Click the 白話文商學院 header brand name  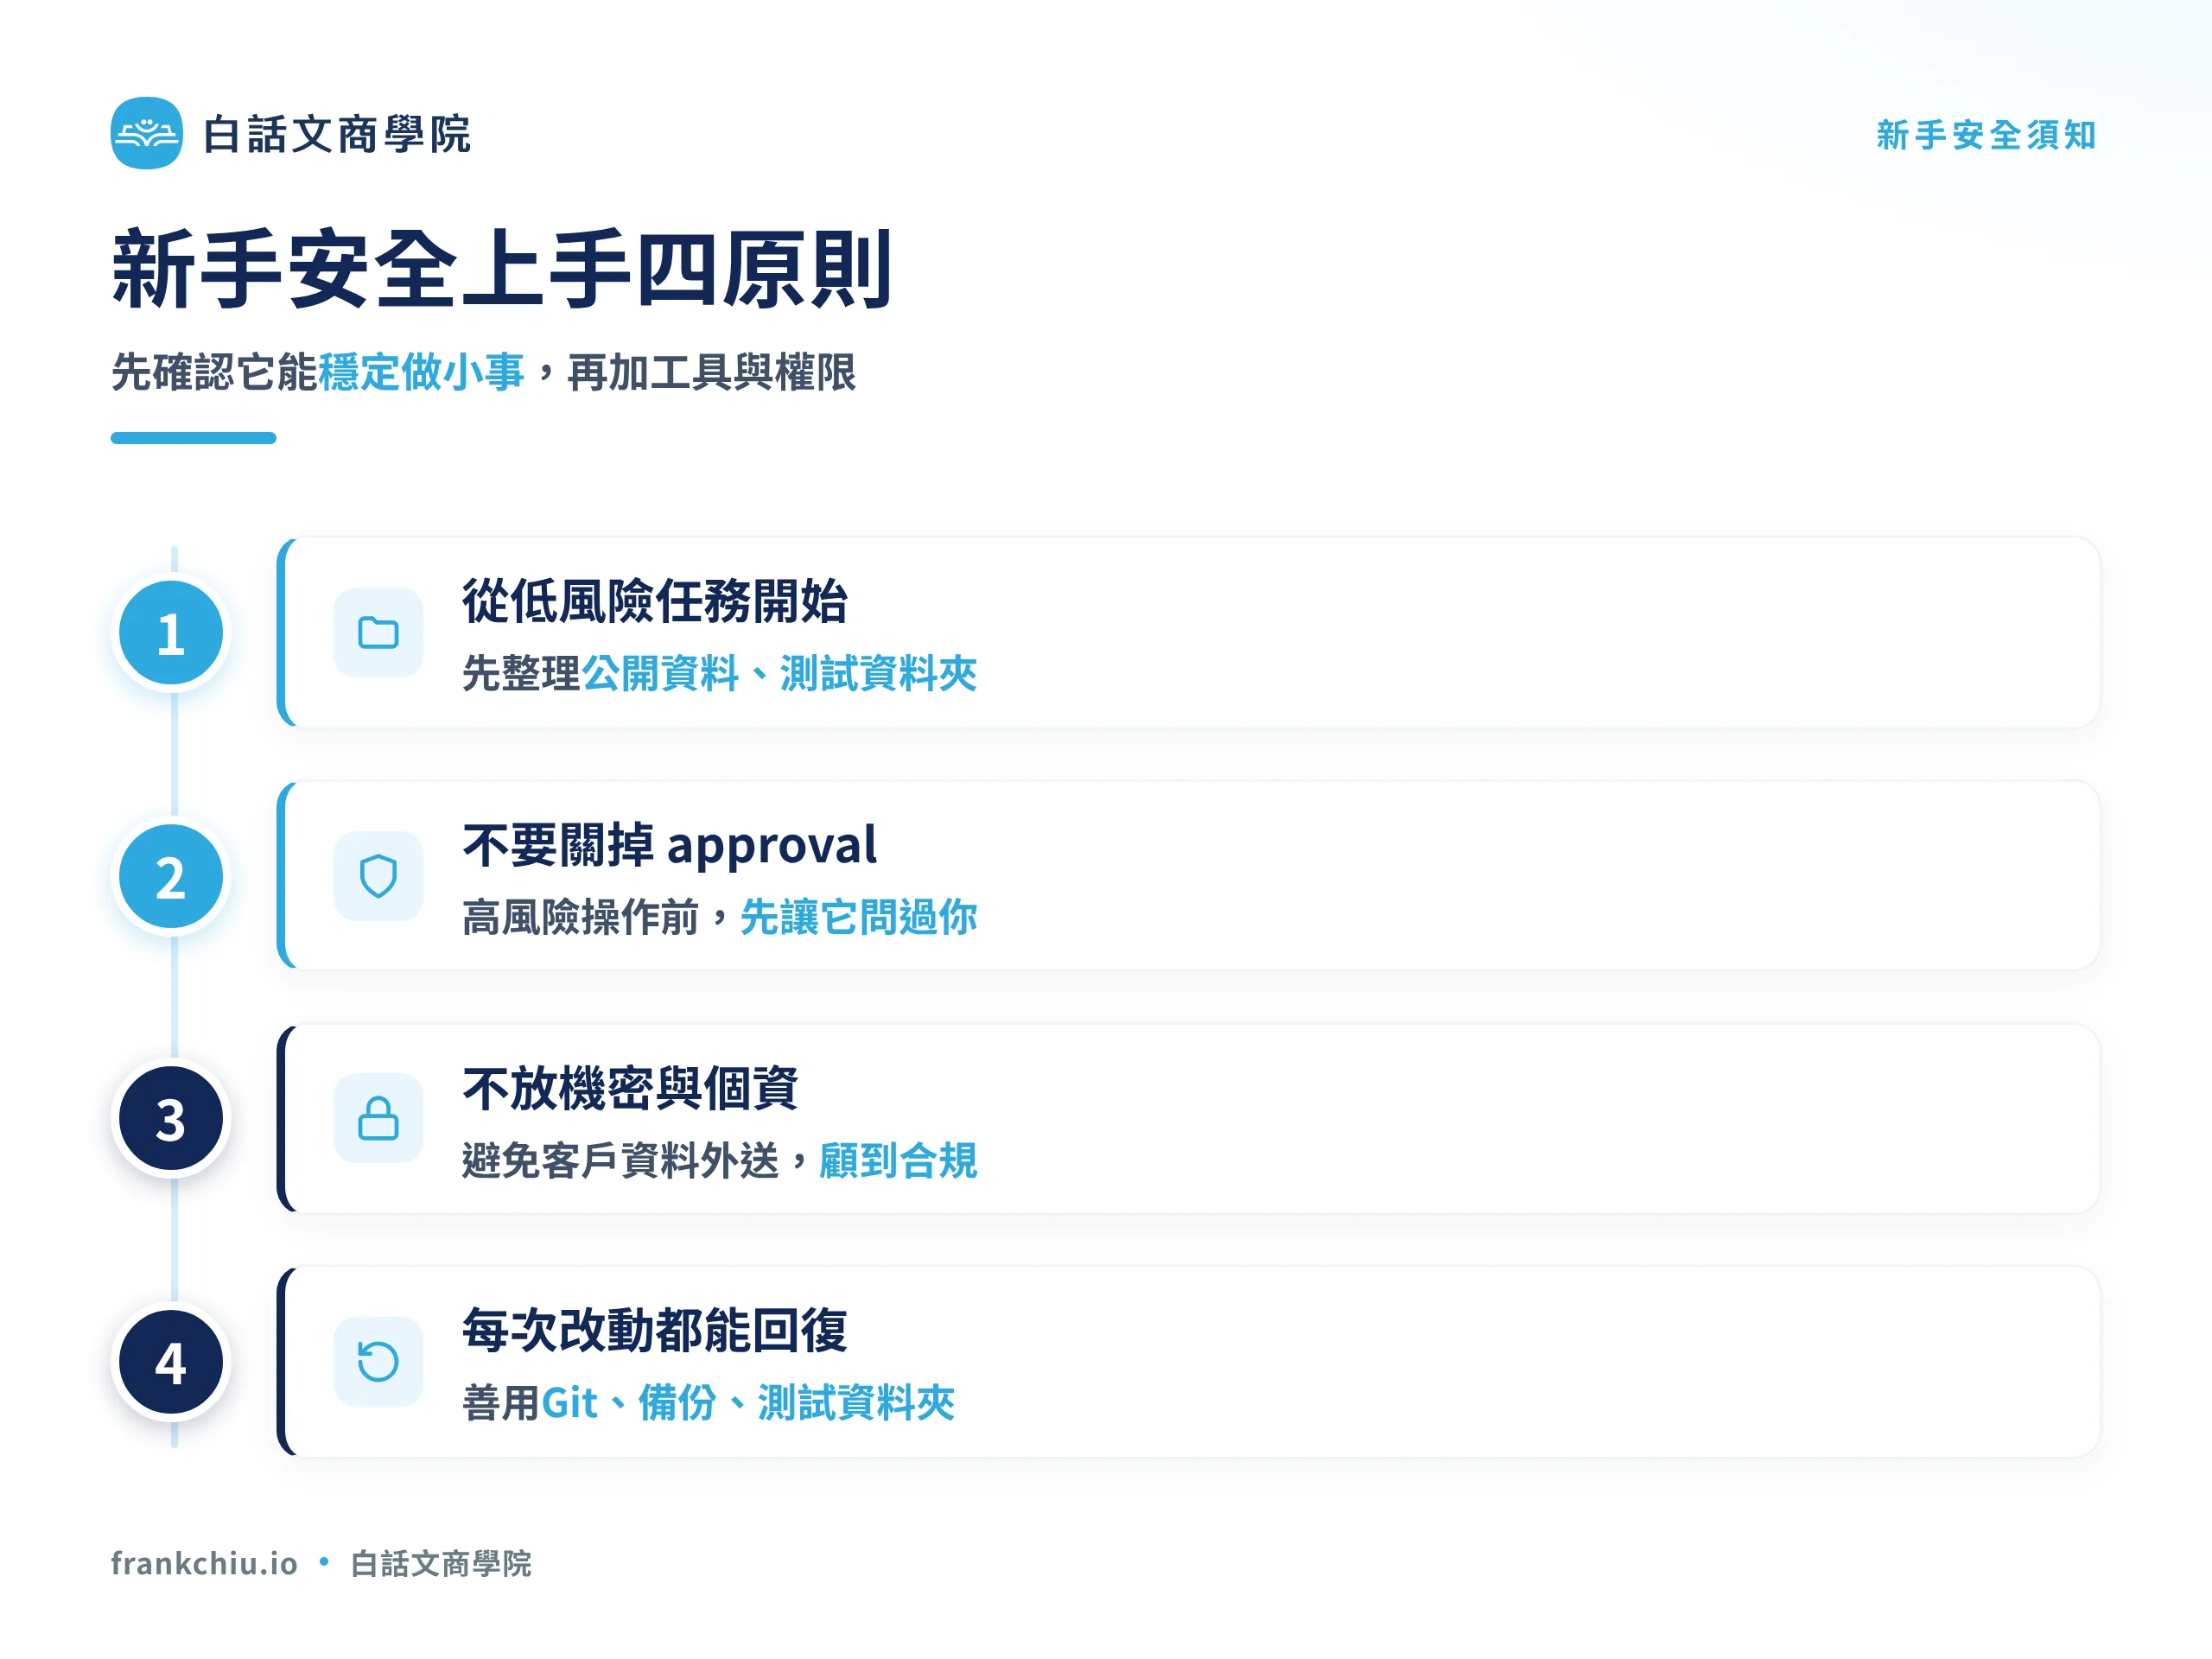click(x=336, y=134)
